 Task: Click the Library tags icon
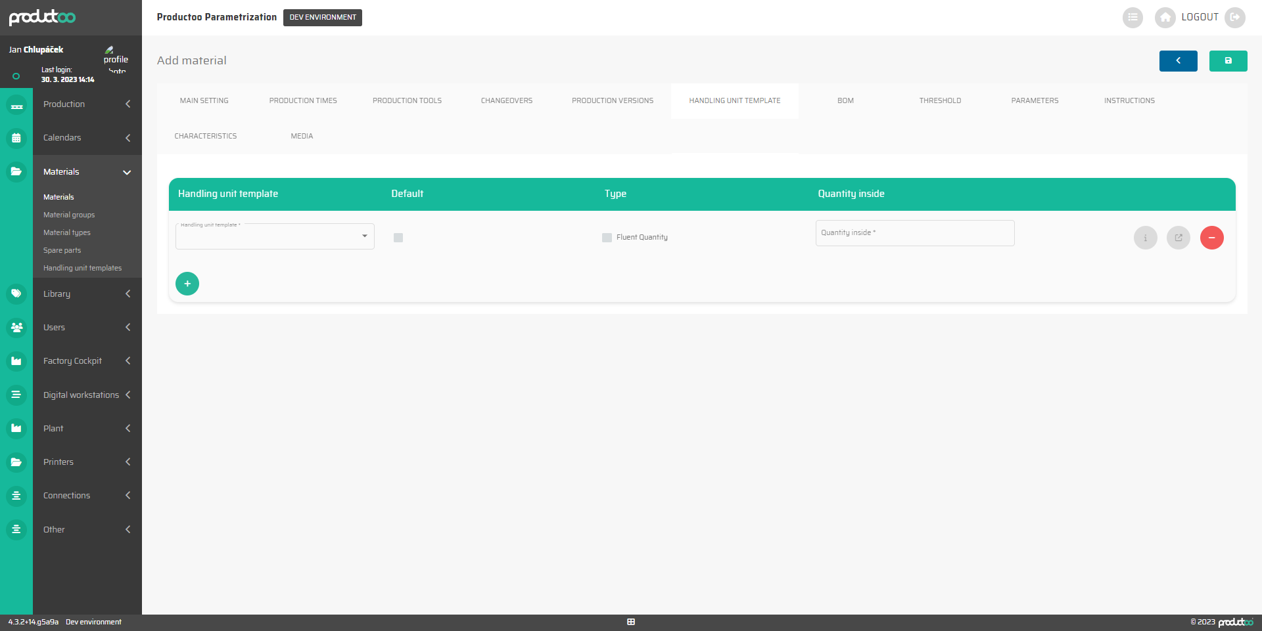click(x=16, y=294)
